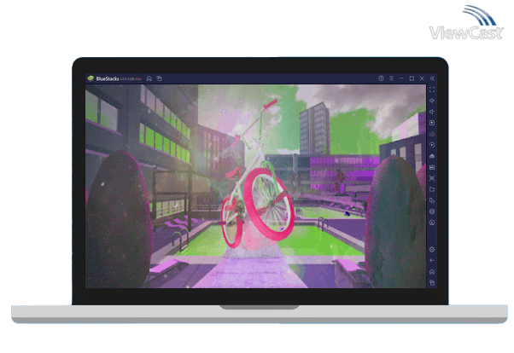Minimize the BlueStacks window

pos(401,78)
